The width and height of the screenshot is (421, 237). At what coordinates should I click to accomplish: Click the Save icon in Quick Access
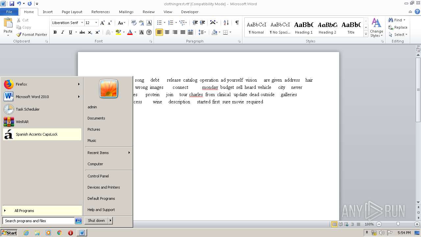coord(12,4)
